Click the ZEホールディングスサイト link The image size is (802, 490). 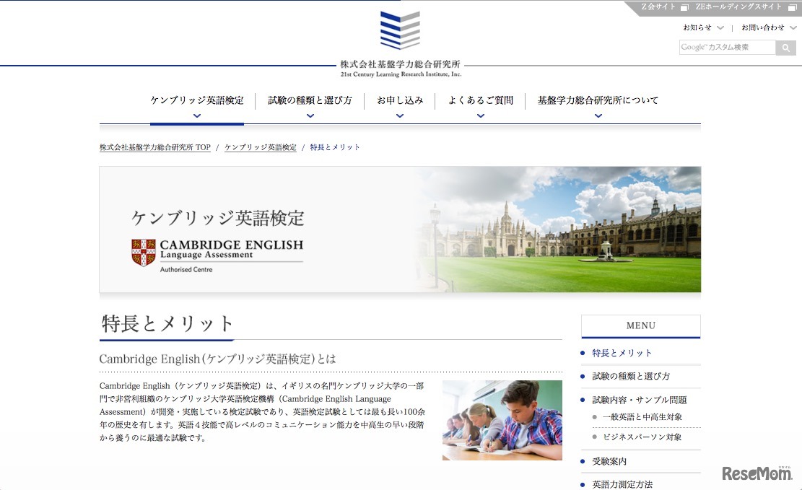point(738,7)
